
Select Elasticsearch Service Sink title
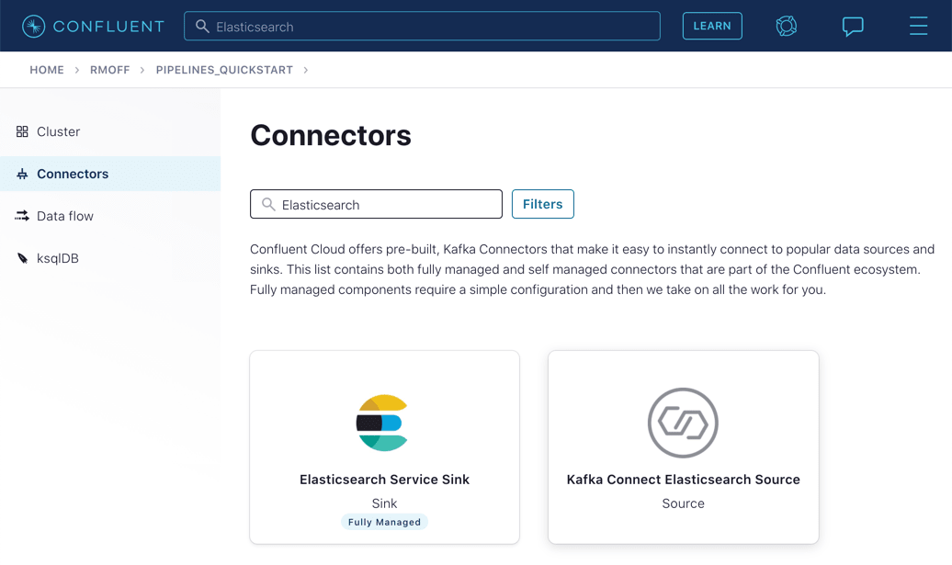click(x=384, y=480)
